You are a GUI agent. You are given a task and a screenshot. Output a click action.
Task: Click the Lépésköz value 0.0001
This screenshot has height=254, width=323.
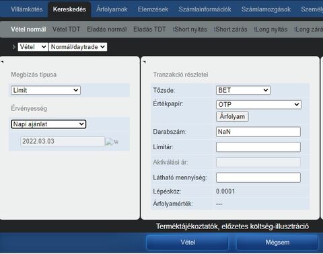pos(225,192)
